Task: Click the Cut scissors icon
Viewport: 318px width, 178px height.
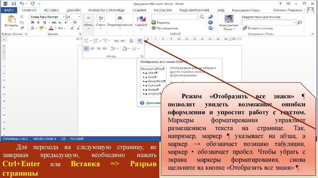Action: (x=22, y=17)
